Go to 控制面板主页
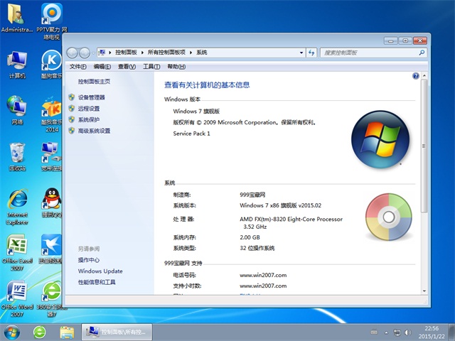The width and height of the screenshot is (455, 341). pos(94,82)
